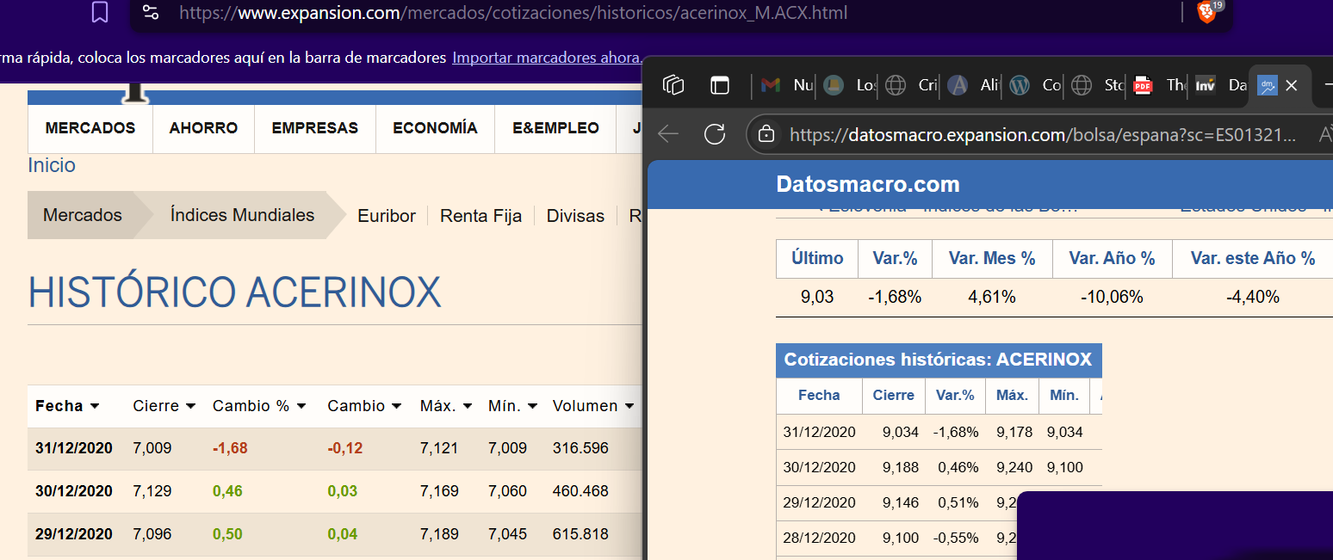Image resolution: width=1333 pixels, height=560 pixels.
Task: Open site settings icon in Brave address bar
Action: click(x=151, y=12)
